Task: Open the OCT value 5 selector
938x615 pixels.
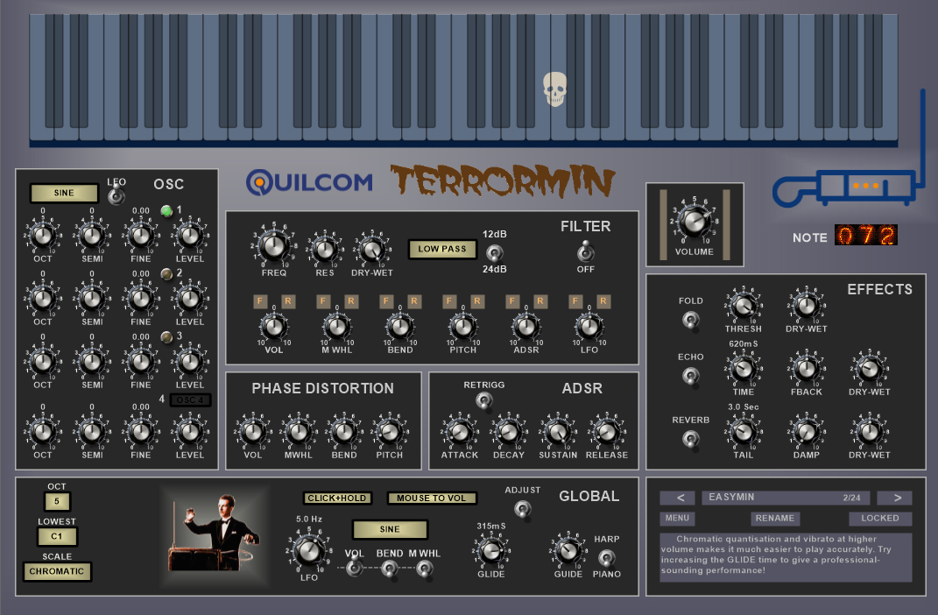Action: coord(57,501)
